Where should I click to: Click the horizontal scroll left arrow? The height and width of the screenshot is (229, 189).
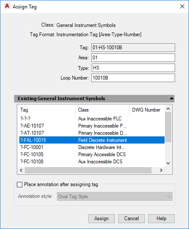pos(21,170)
